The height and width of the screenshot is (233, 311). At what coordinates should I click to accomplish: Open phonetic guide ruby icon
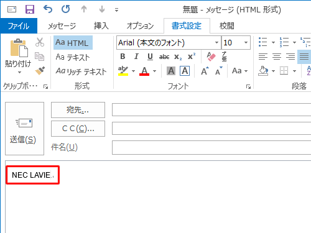click(x=224, y=57)
